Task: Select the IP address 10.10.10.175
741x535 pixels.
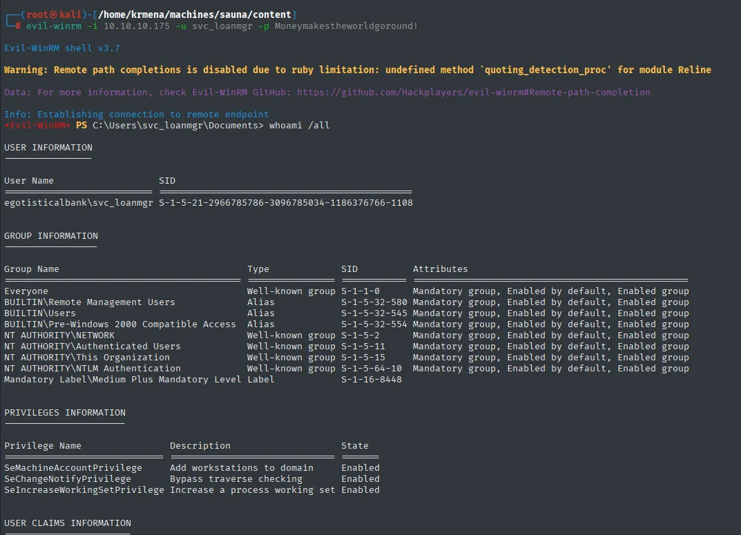Action: (x=137, y=26)
